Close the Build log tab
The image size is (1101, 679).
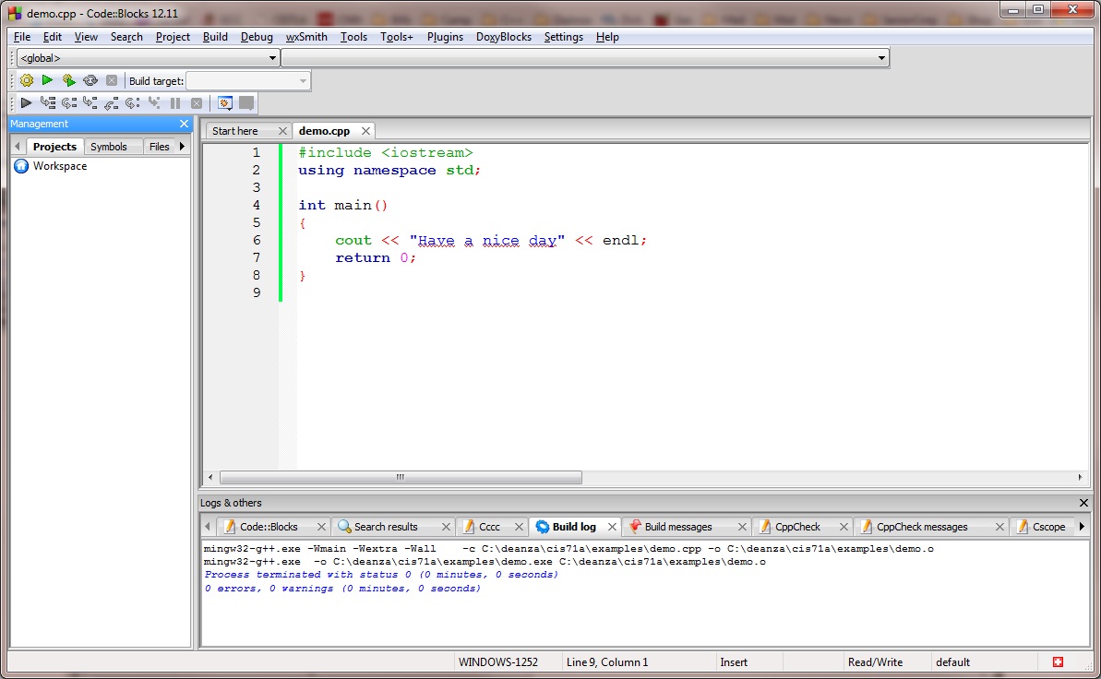612,527
